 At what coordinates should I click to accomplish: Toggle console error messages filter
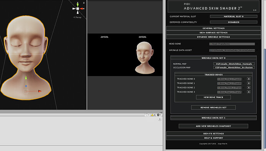[x=159, y=115]
